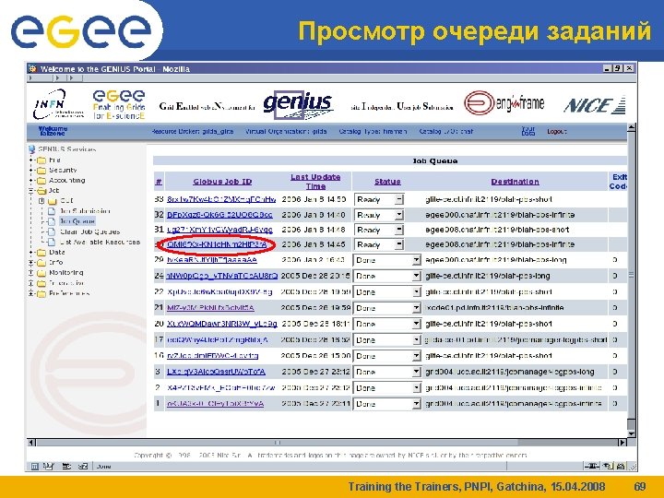Click the # column header link
This screenshot has height=498, width=664.
click(159, 182)
